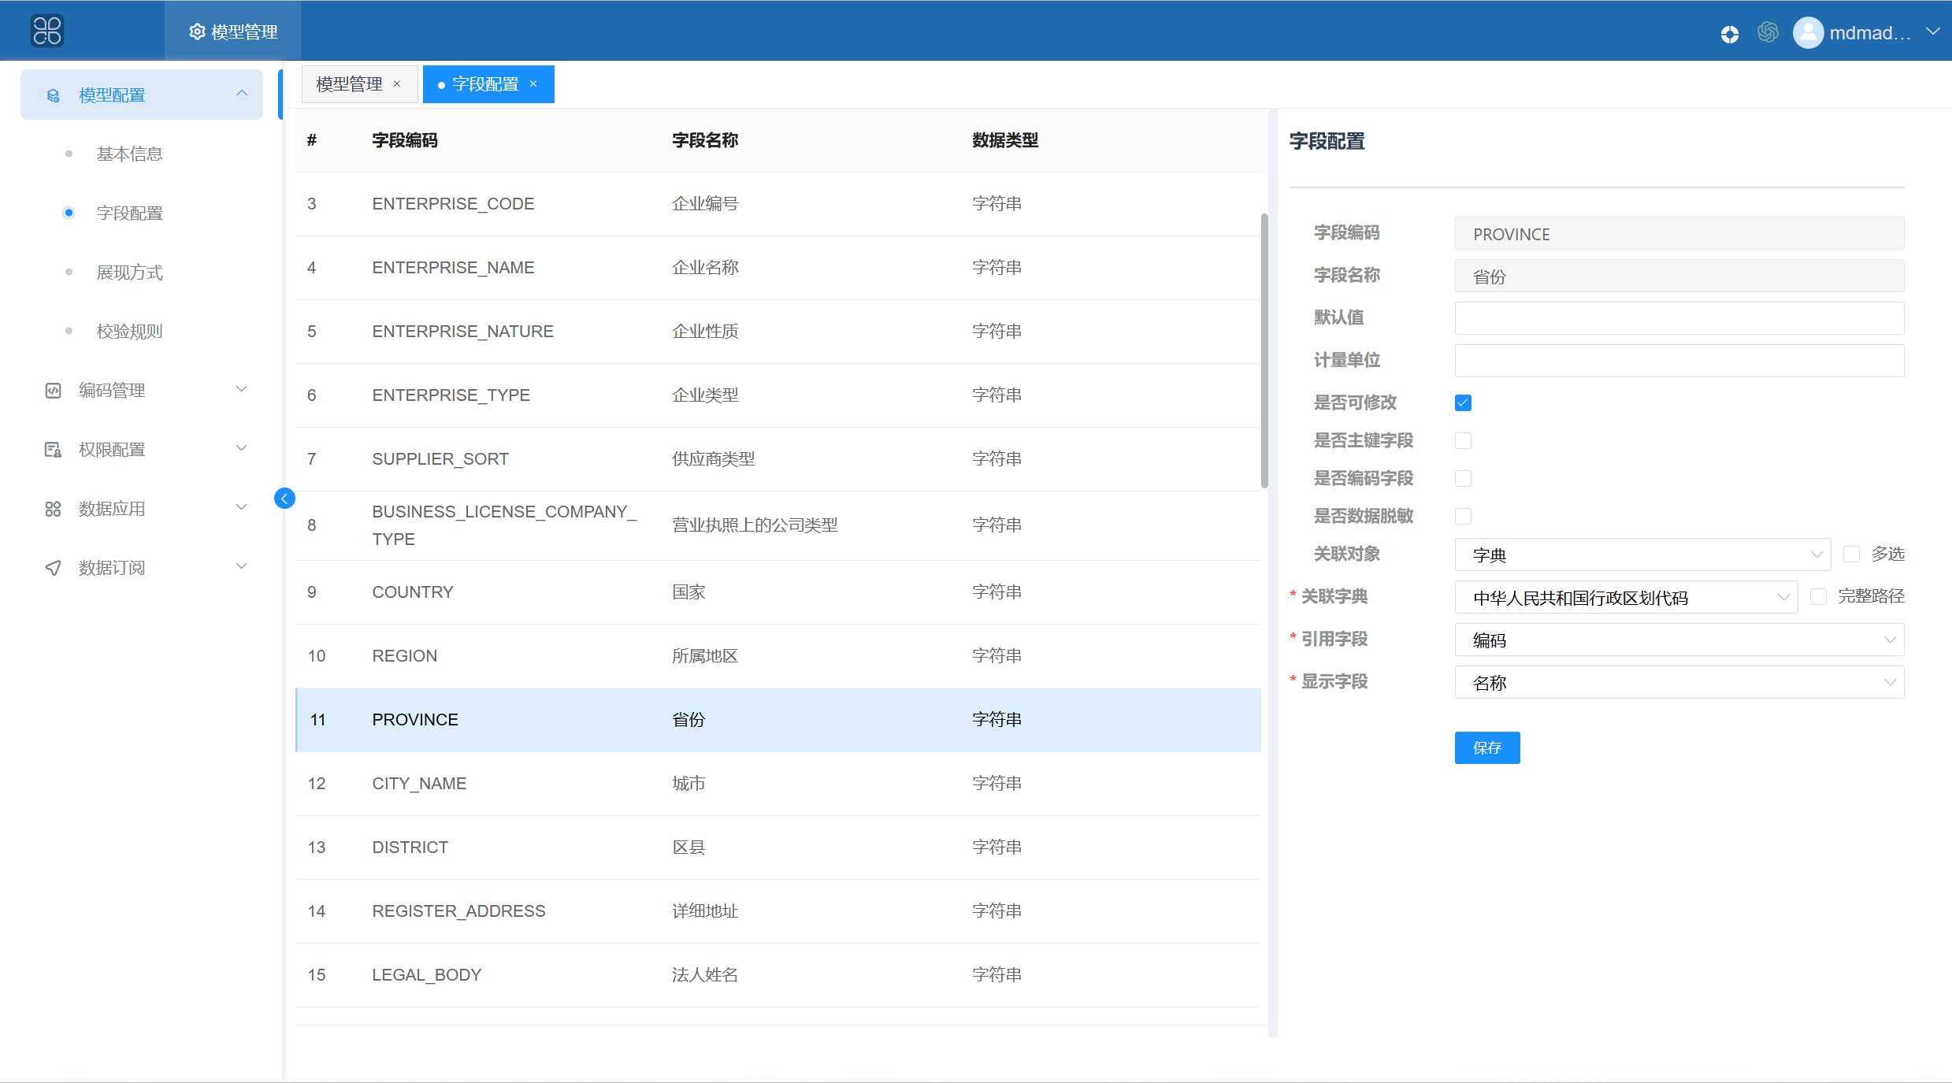Click the app logo icon
The height and width of the screenshot is (1083, 1952).
pyautogui.click(x=47, y=32)
